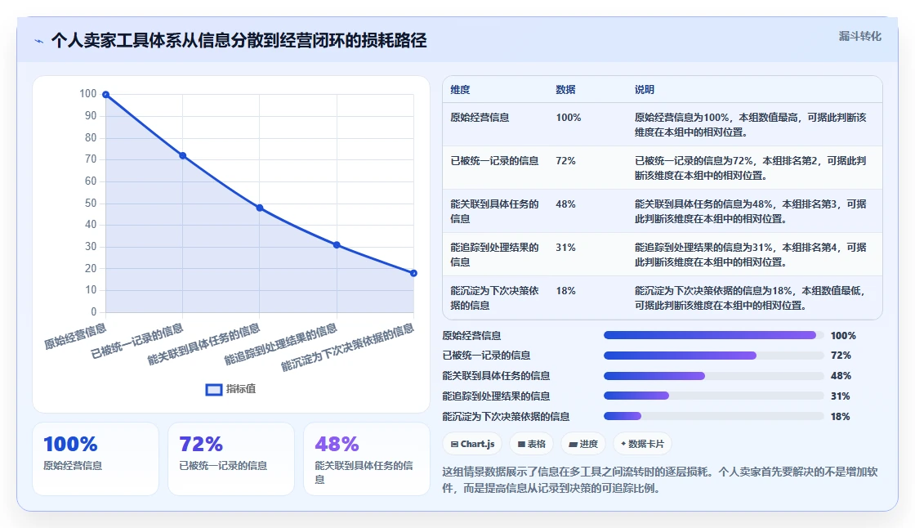
Task: Click table row name 能沉淀为下次决策依据的信息
Action: pos(494,298)
